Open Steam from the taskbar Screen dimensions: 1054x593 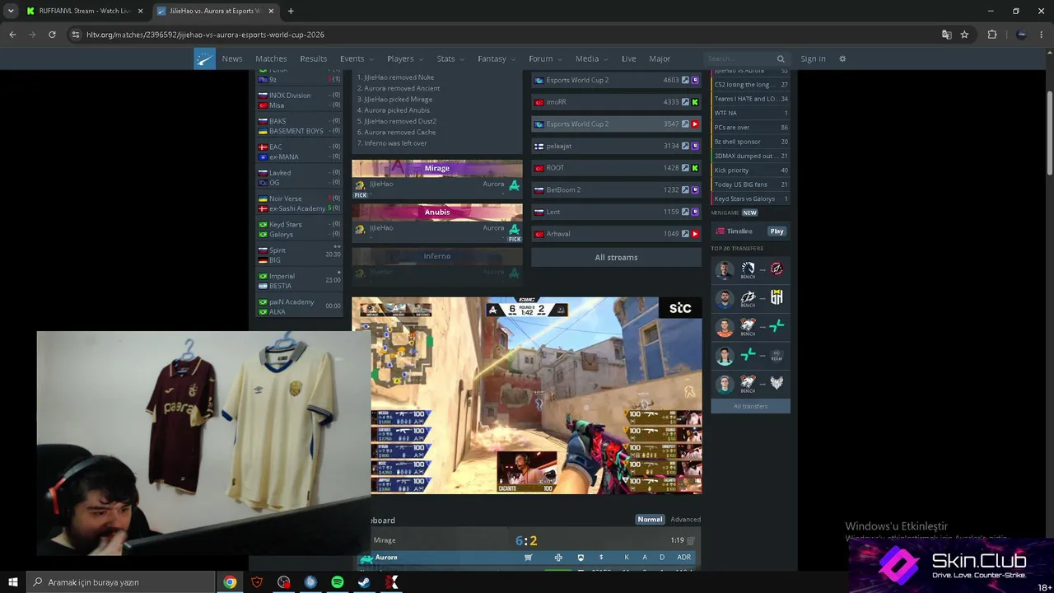[x=364, y=582]
